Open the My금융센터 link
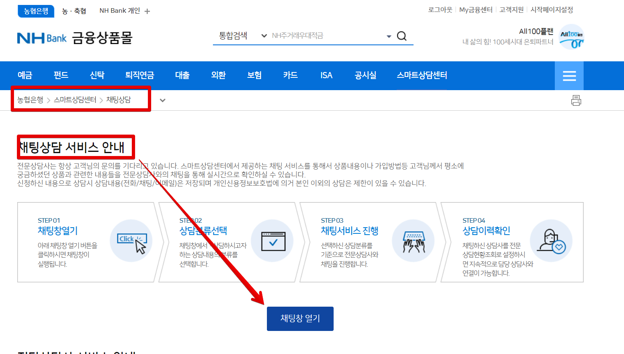The height and width of the screenshot is (354, 624). point(476,10)
